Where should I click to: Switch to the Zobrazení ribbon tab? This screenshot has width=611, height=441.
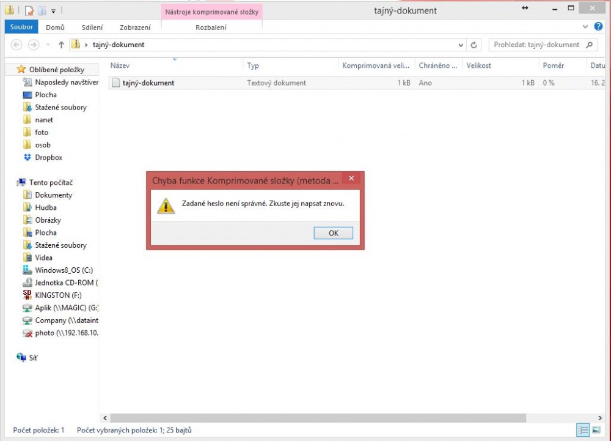[x=136, y=28]
